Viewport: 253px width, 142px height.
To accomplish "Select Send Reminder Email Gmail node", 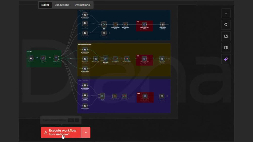I will [124, 96].
